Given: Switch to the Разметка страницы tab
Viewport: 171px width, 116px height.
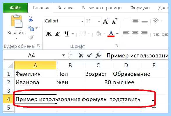Looking at the screenshot, I should click(x=102, y=8).
